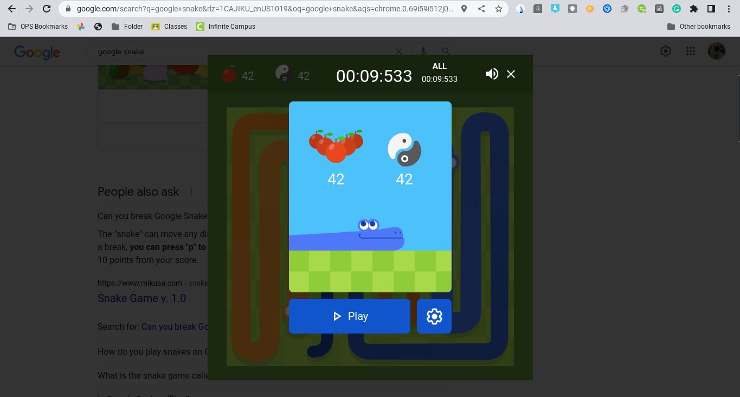Click the elapsed timer 00:09:533

coord(374,76)
